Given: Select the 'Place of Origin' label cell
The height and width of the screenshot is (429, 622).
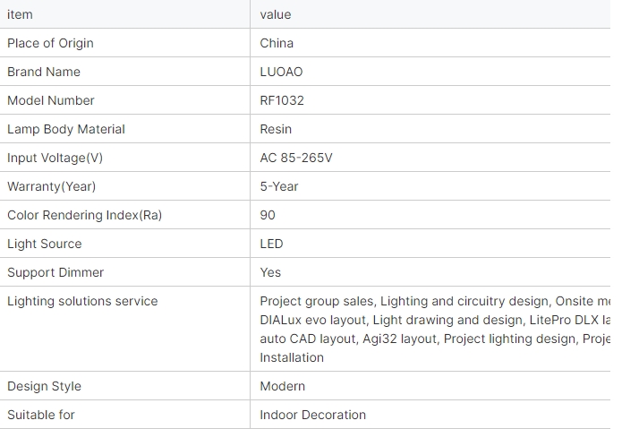Looking at the screenshot, I should (50, 43).
